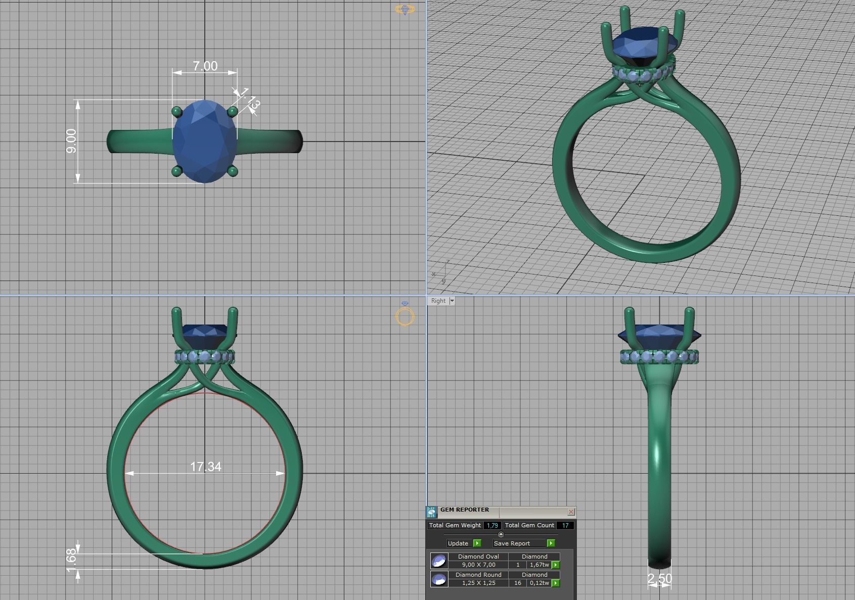Screen dimensions: 855x600
Task: Click the Diamond Round name cell
Action: coord(478,575)
